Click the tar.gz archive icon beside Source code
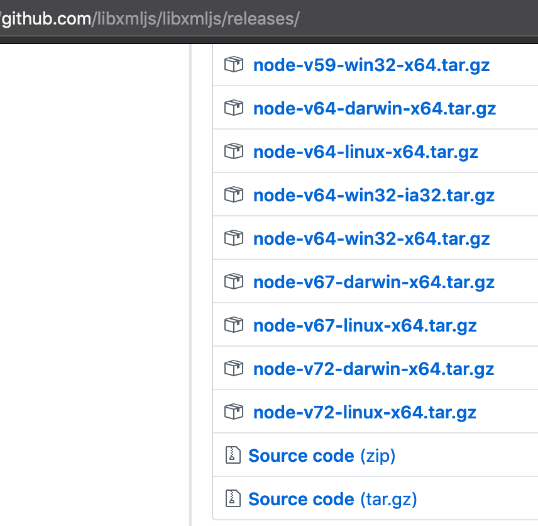Screen dimensions: 538x526 [233, 498]
